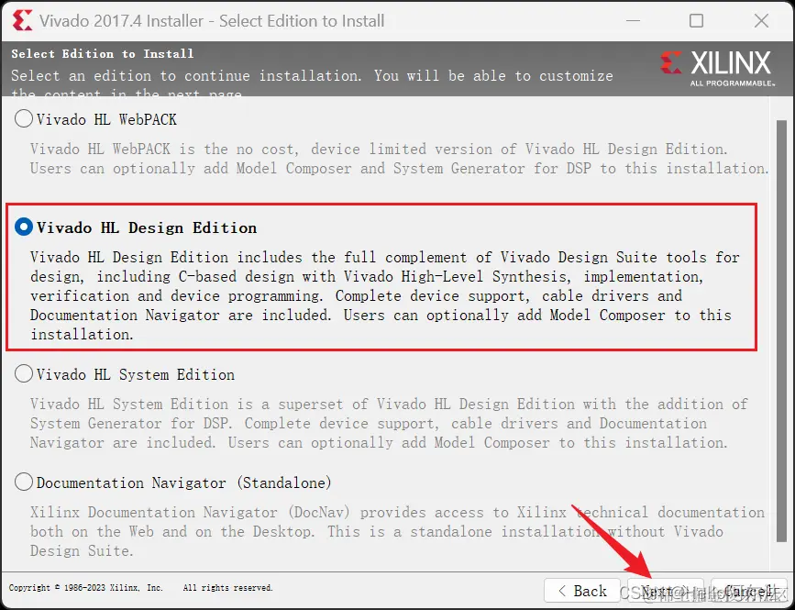795x610 pixels.
Task: Maximize the Vivado installer window
Action: pos(697,21)
